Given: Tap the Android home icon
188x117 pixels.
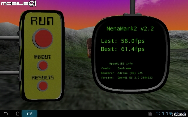Looking at the screenshot, I should 18,113.
